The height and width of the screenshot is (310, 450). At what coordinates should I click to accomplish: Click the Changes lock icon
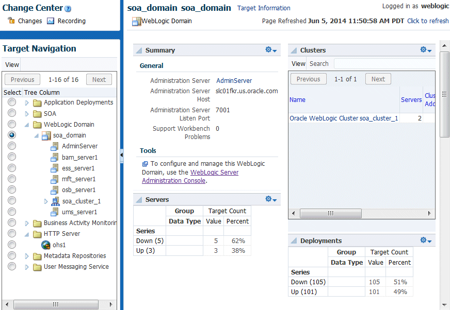point(11,21)
